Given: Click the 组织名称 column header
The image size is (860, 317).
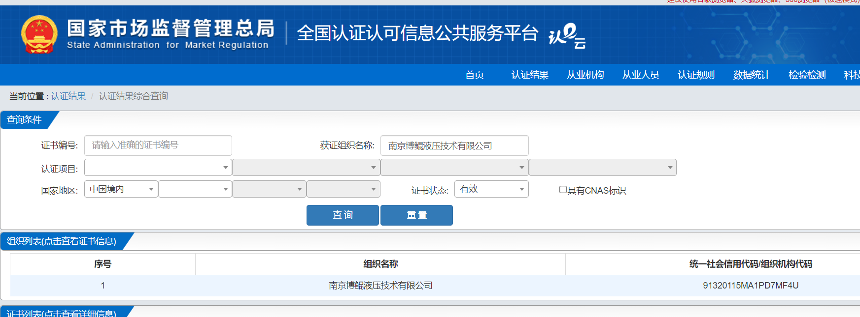Looking at the screenshot, I should click(380, 264).
